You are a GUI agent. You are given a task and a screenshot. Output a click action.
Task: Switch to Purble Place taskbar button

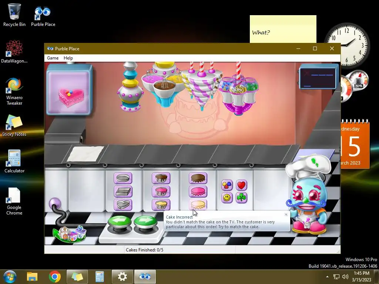tap(145, 277)
